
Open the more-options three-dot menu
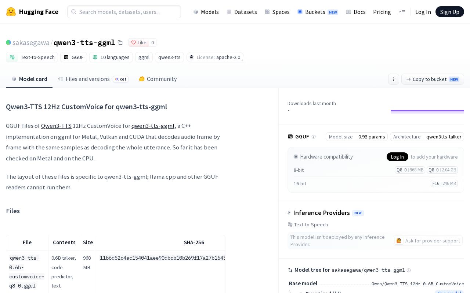(394, 79)
